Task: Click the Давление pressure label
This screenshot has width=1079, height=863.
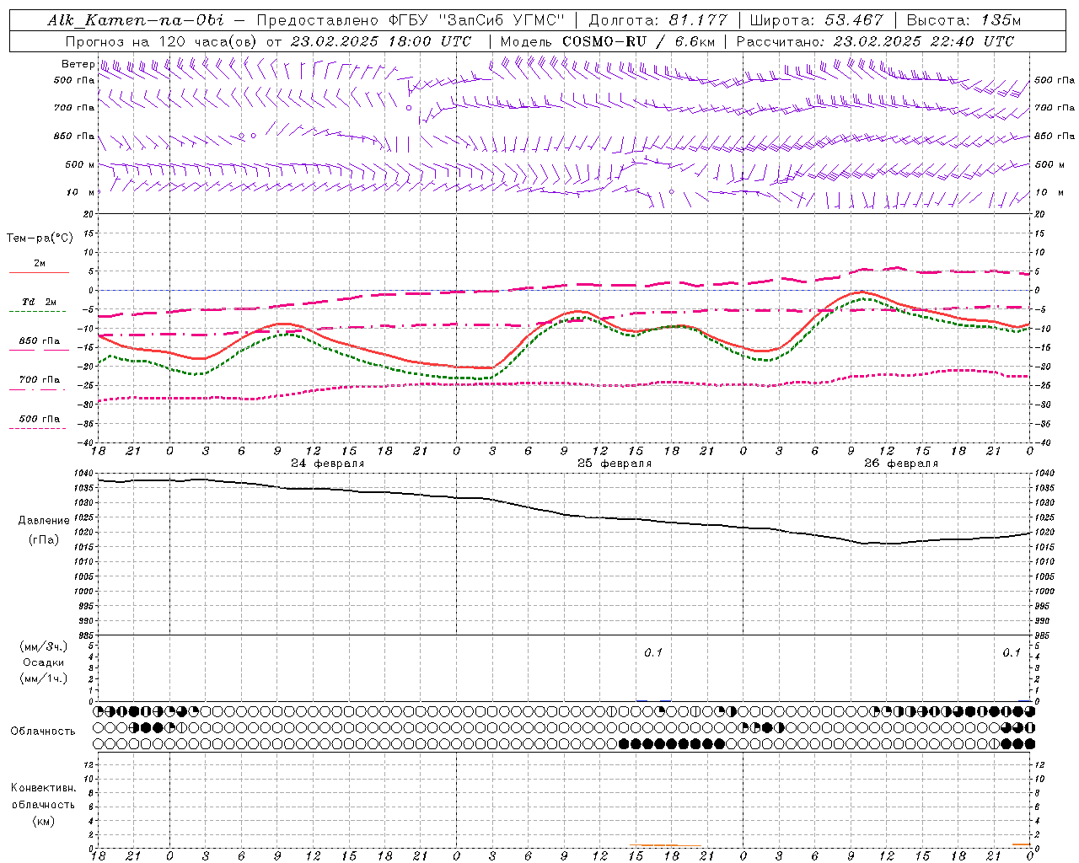Action: point(44,521)
